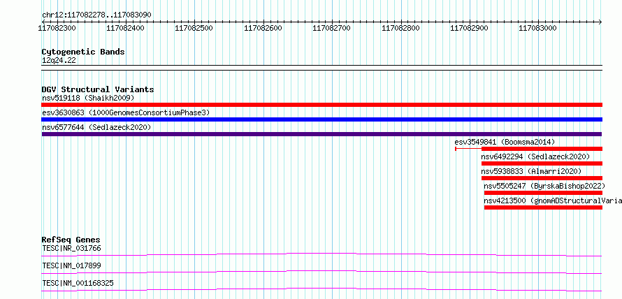The width and height of the screenshot is (622, 299).
Task: Open the nsv4213500 gnomAD label
Action: click(x=553, y=200)
